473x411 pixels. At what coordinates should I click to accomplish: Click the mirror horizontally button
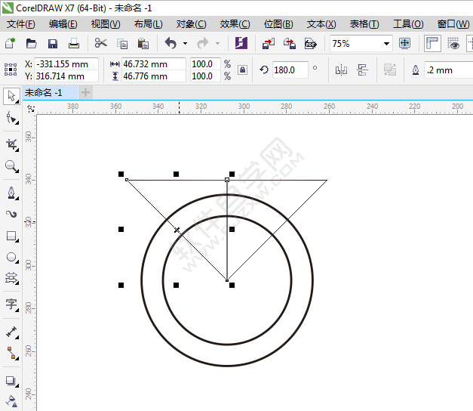(341, 70)
